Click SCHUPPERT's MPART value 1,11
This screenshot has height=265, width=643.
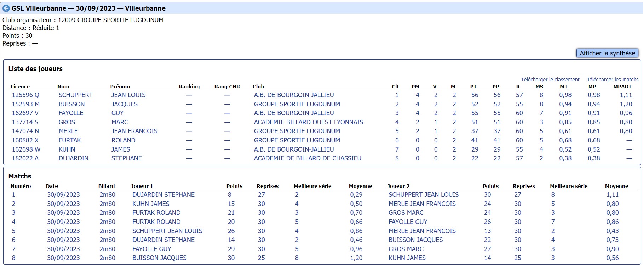626,95
